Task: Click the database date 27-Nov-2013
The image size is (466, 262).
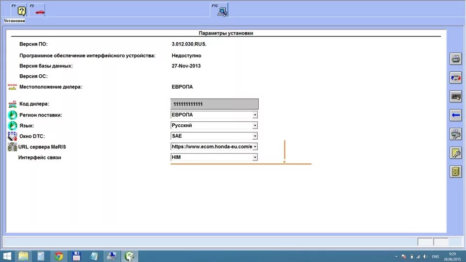Action: (186, 66)
